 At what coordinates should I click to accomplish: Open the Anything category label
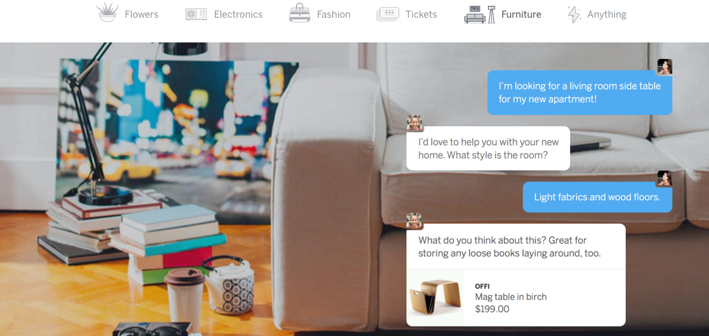[607, 15]
